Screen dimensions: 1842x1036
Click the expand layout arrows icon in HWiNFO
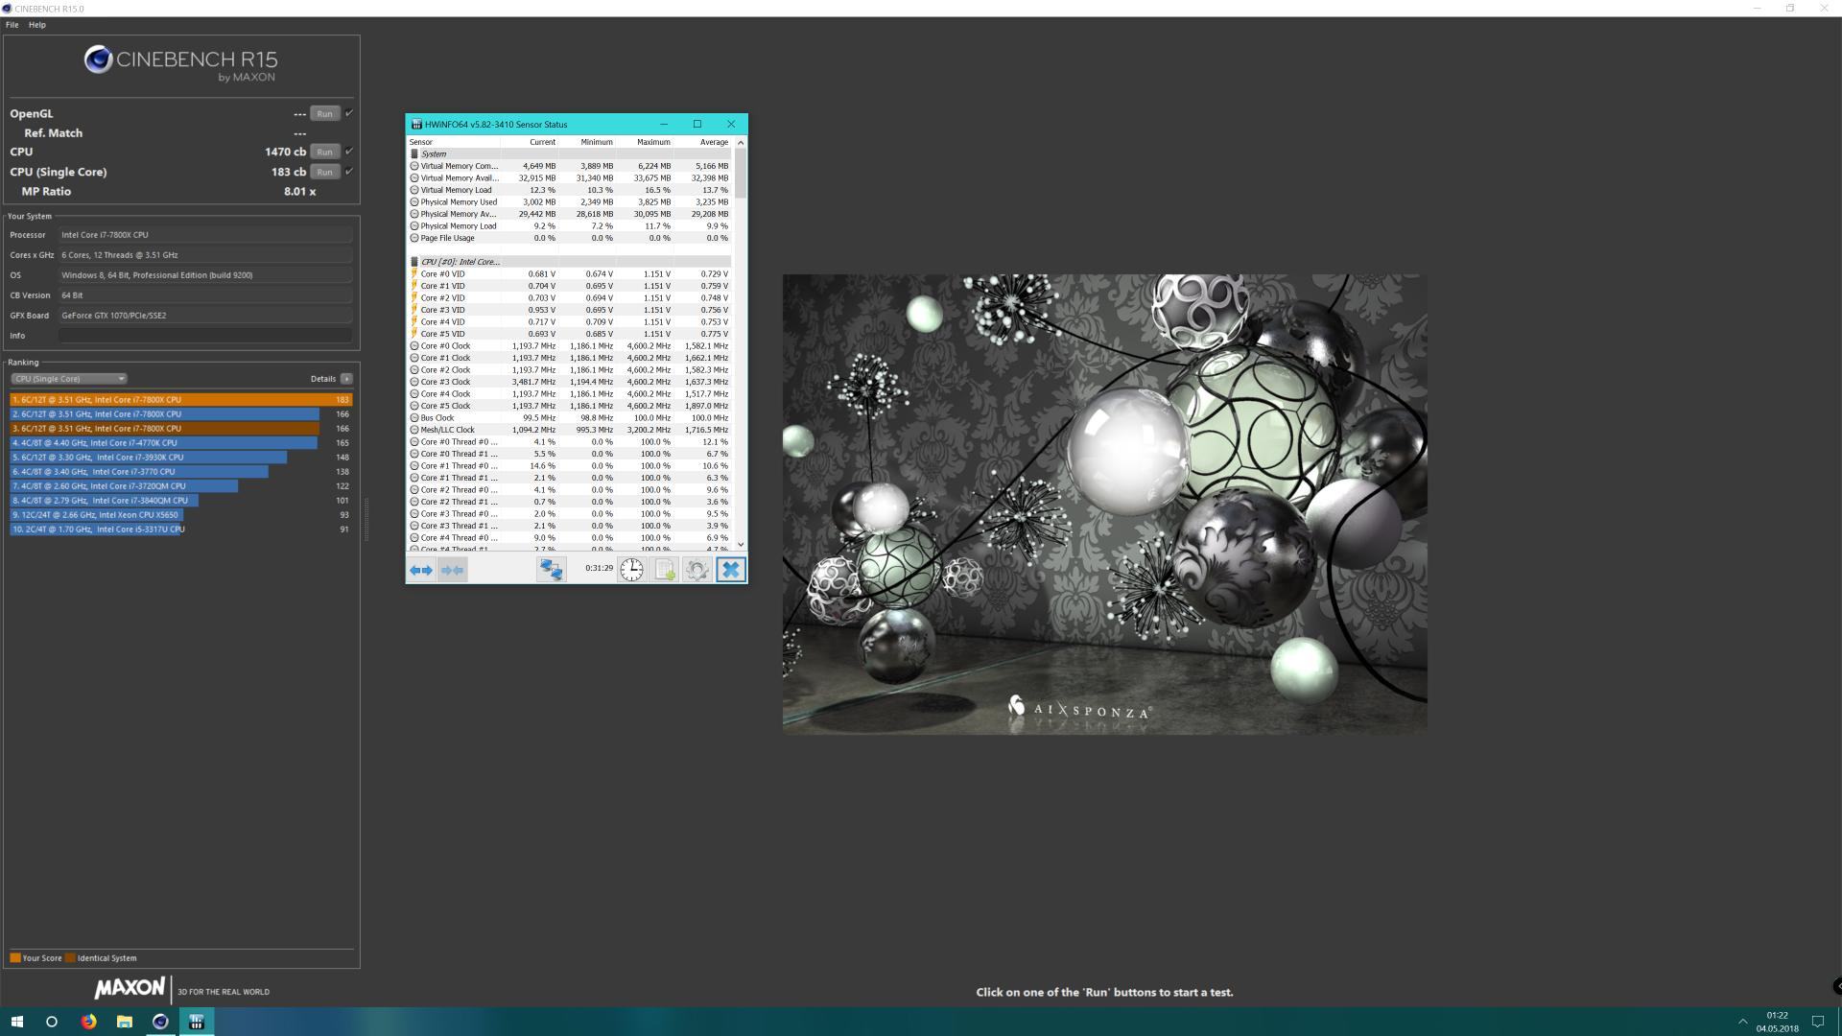[x=421, y=570]
